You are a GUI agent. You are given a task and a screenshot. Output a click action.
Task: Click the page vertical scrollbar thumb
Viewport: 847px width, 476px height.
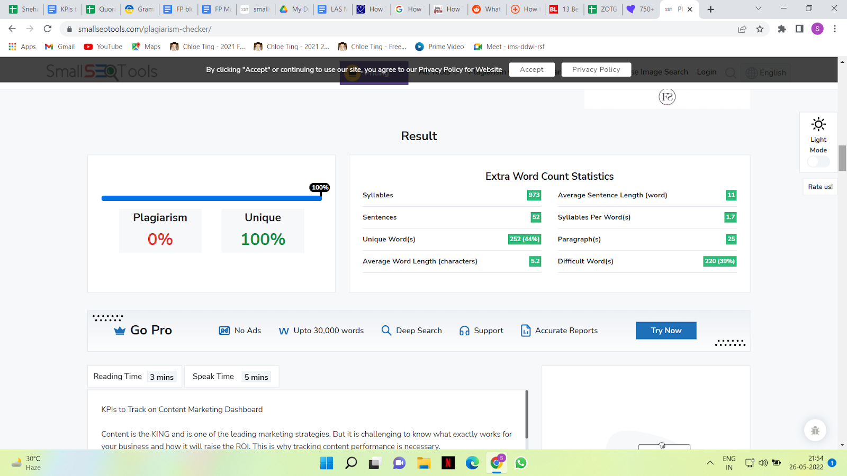pyautogui.click(x=842, y=158)
